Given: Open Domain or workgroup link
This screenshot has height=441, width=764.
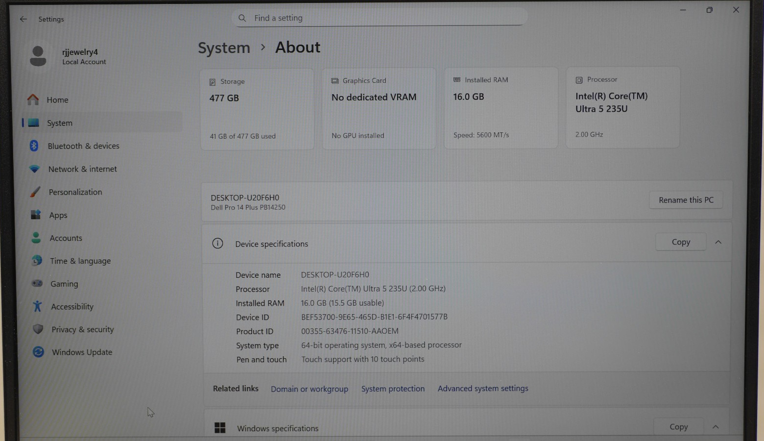Looking at the screenshot, I should [310, 389].
